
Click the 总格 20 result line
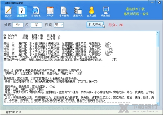coord(57,54)
